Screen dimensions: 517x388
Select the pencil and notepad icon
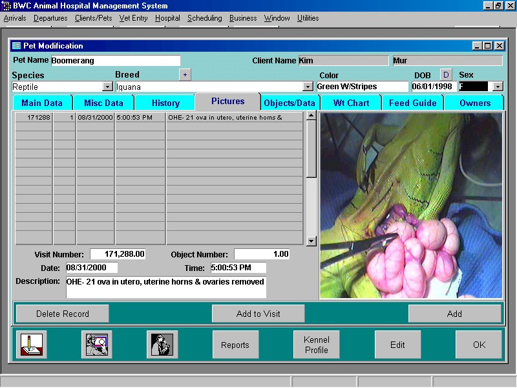click(x=31, y=344)
